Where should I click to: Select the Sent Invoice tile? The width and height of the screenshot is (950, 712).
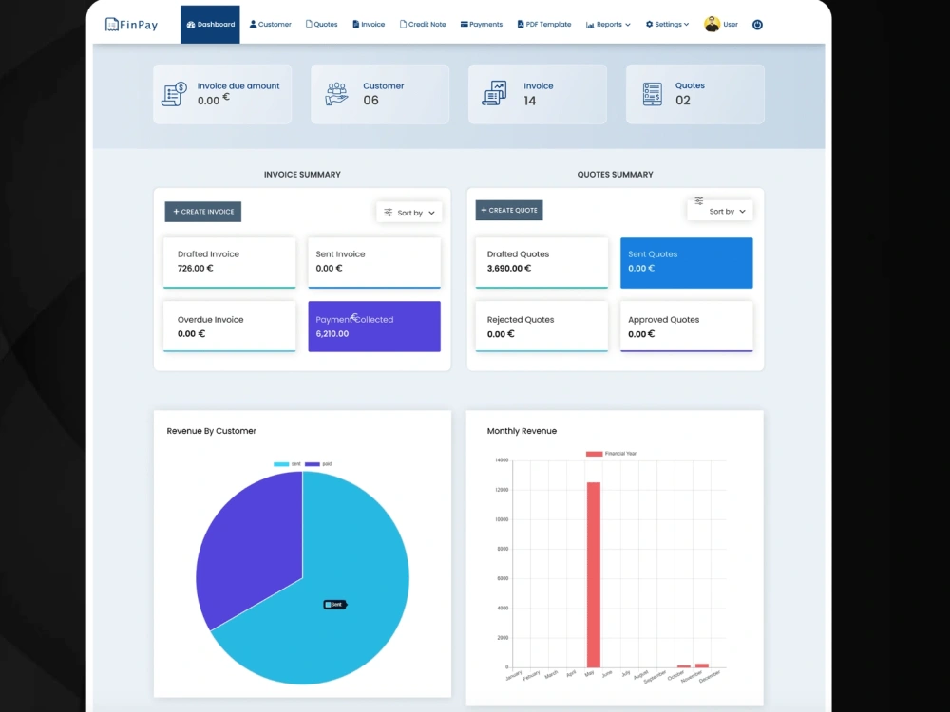point(374,263)
